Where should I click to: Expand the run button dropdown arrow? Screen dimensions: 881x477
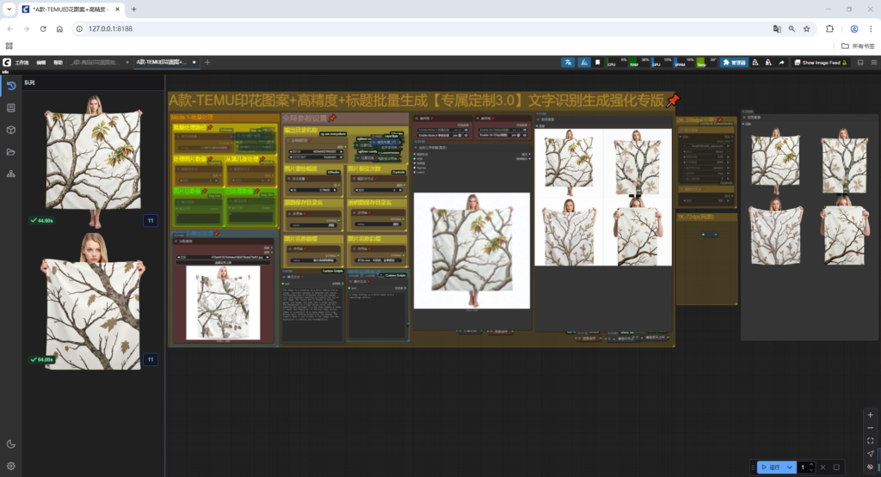pos(790,467)
